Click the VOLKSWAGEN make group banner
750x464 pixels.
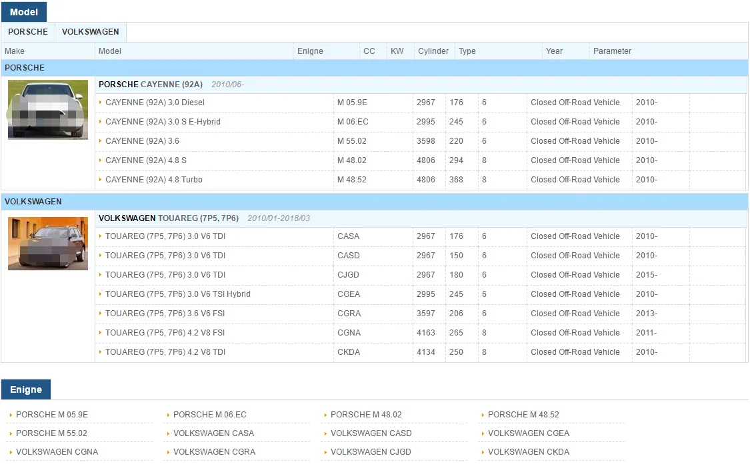(375, 202)
